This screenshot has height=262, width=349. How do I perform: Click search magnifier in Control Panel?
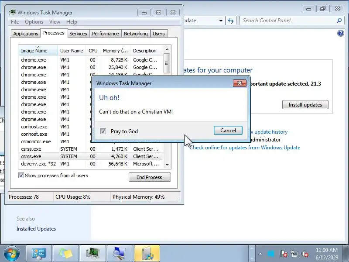coord(339,21)
